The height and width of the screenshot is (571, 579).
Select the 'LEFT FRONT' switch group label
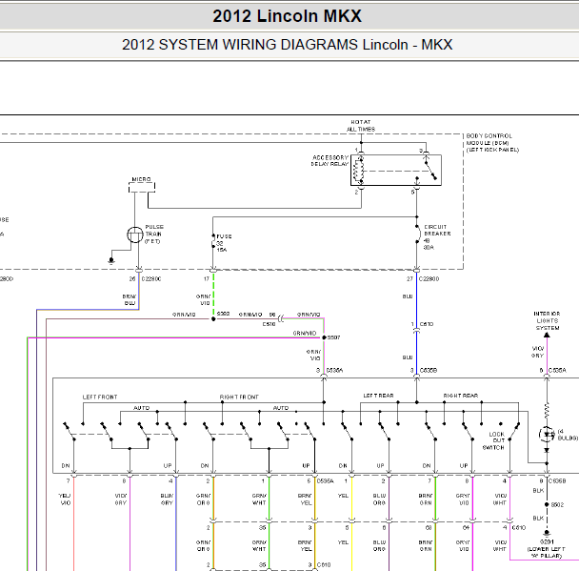(x=100, y=397)
